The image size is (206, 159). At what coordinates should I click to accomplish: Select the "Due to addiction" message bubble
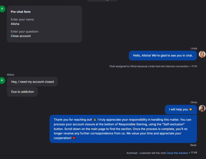tap(22, 92)
